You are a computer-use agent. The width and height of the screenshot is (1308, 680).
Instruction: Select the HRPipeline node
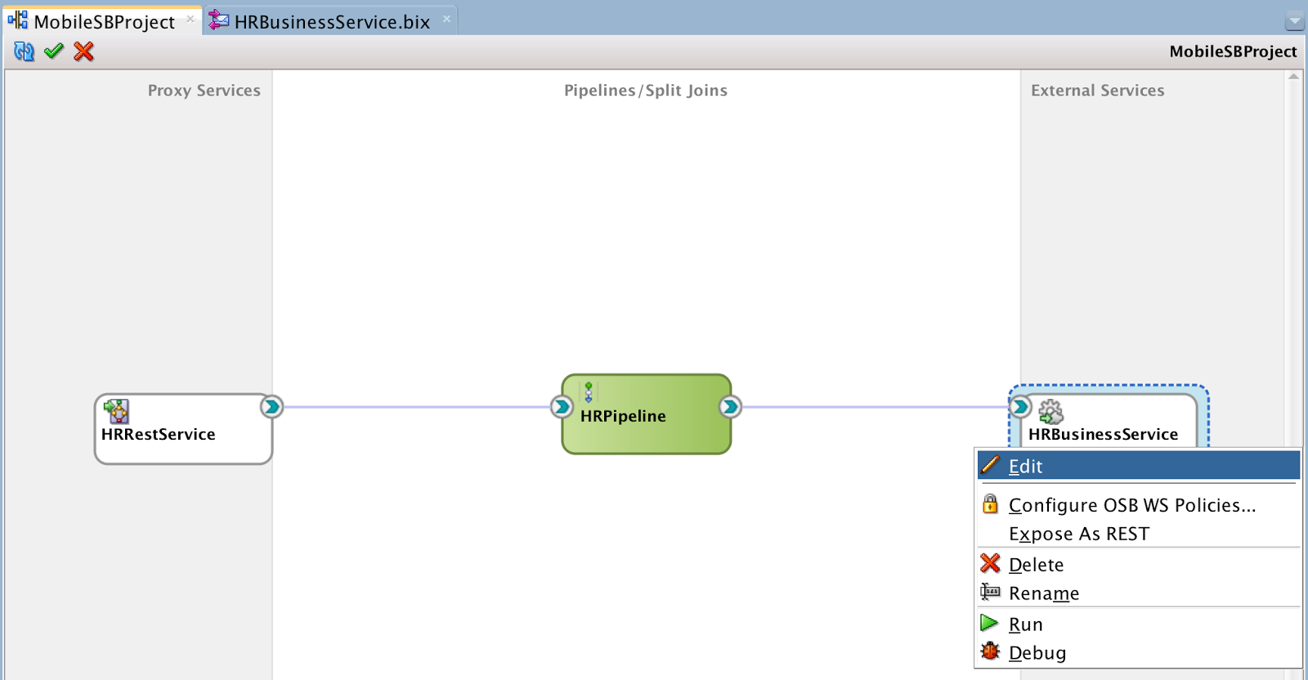click(646, 414)
